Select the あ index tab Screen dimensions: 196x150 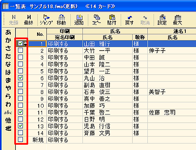tap(8, 32)
